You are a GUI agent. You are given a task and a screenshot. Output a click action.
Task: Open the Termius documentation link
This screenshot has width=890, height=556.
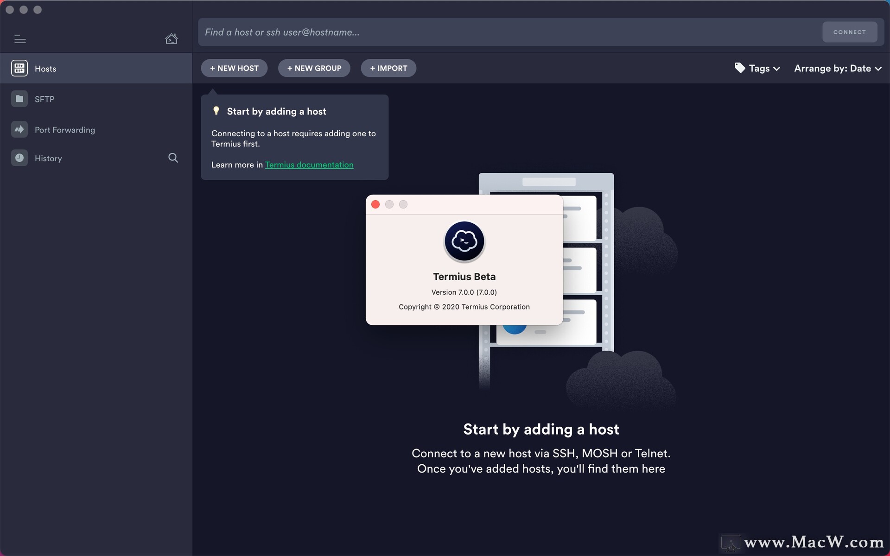point(309,165)
